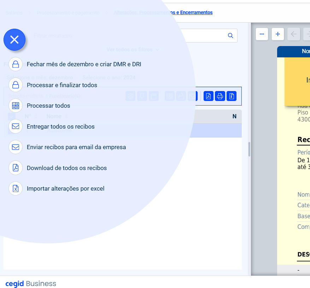Click lock icon for Processar e finalizar todos
Screen dimensions: 310x288
[x=16, y=85]
